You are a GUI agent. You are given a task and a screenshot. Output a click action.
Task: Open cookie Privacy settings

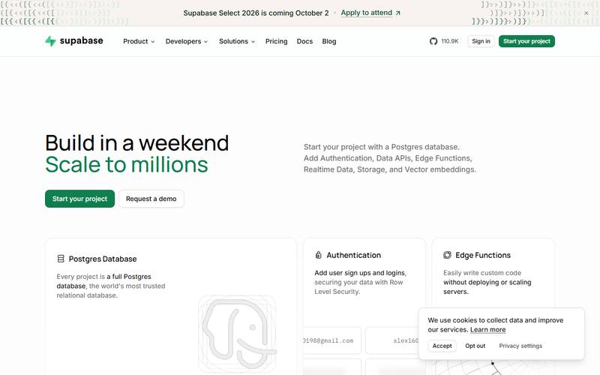coord(520,346)
